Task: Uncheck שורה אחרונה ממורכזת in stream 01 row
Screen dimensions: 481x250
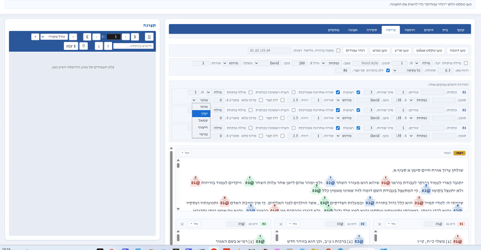Action: (x=338, y=92)
